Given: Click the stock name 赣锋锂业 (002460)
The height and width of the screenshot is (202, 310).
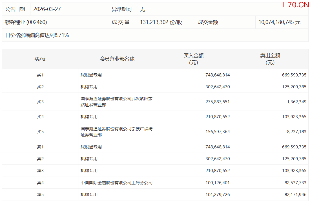Looking at the screenshot, I should coord(26,22).
